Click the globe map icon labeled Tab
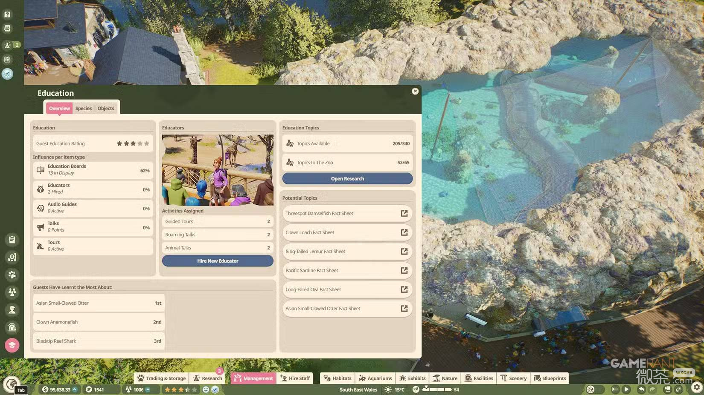Image resolution: width=704 pixels, height=395 pixels. (x=12, y=384)
